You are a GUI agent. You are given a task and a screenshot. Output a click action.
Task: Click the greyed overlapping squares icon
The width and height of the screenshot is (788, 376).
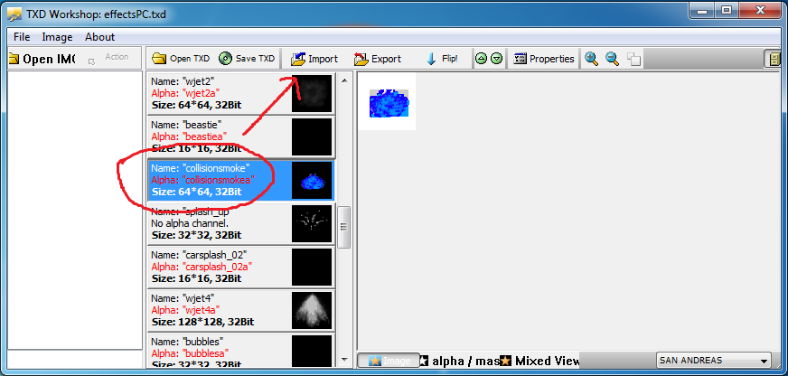tap(633, 59)
